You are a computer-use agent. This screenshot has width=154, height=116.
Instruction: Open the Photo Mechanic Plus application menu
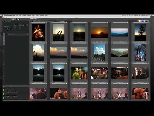[x=9, y=15]
